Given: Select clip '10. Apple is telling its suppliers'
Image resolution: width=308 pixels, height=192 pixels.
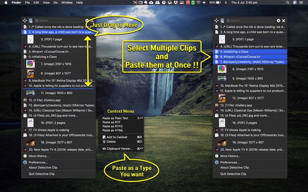Looking at the screenshot, I should 59,86.
